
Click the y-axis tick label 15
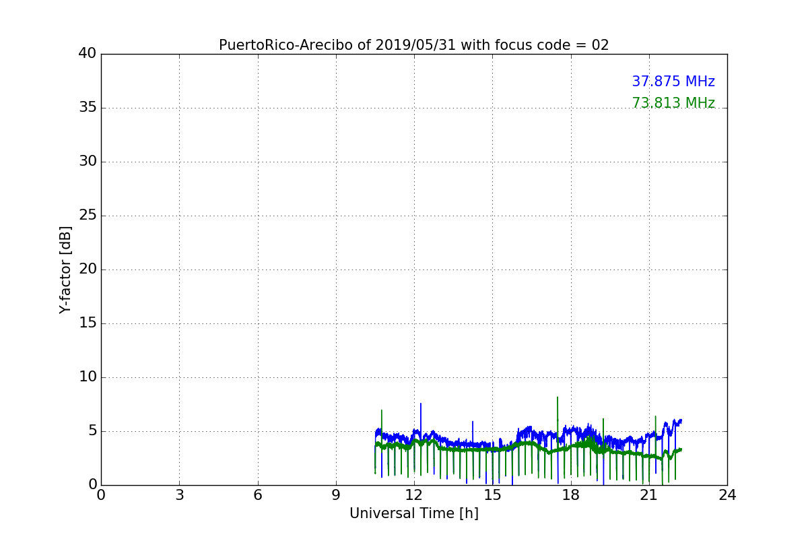pyautogui.click(x=88, y=323)
